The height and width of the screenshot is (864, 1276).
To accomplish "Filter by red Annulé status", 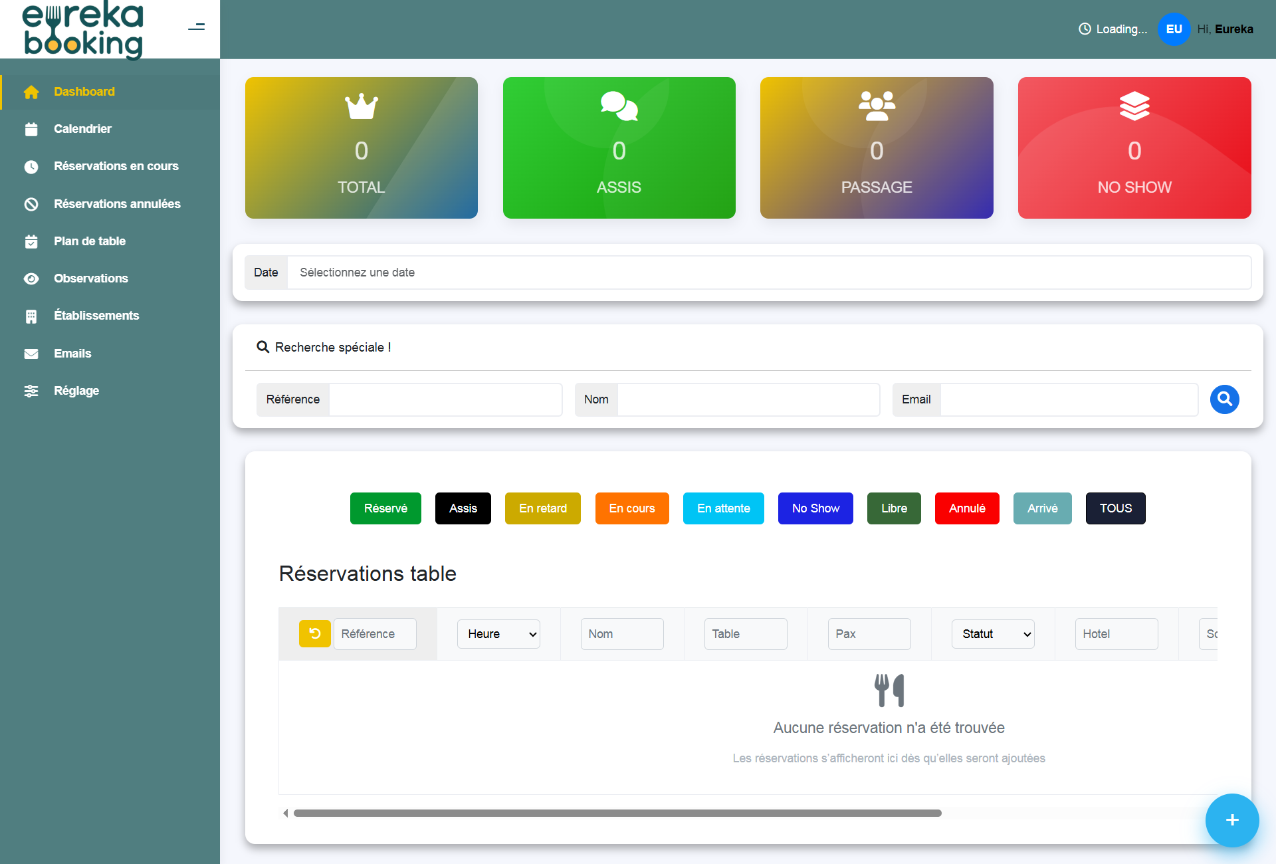I will click(966, 508).
